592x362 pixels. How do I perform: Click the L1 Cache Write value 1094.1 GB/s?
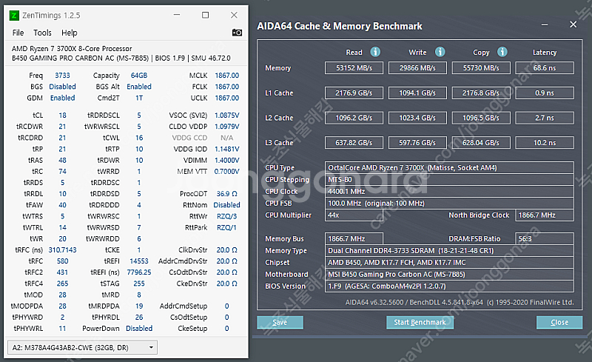417,93
